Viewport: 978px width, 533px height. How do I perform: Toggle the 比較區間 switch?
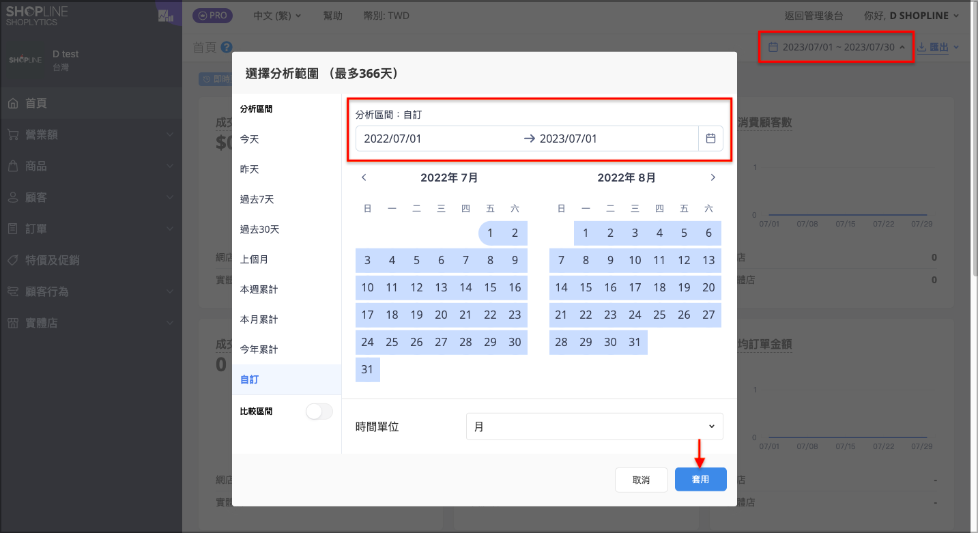319,412
